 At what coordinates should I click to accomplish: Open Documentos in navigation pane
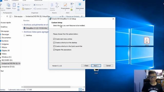tap(6, 38)
